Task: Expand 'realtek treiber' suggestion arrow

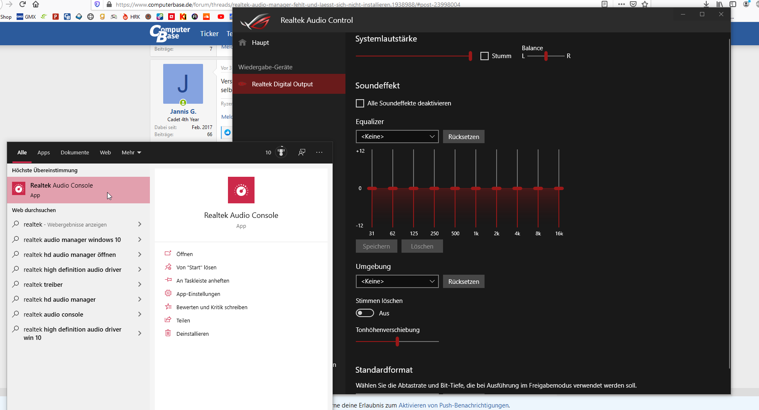Action: tap(140, 284)
